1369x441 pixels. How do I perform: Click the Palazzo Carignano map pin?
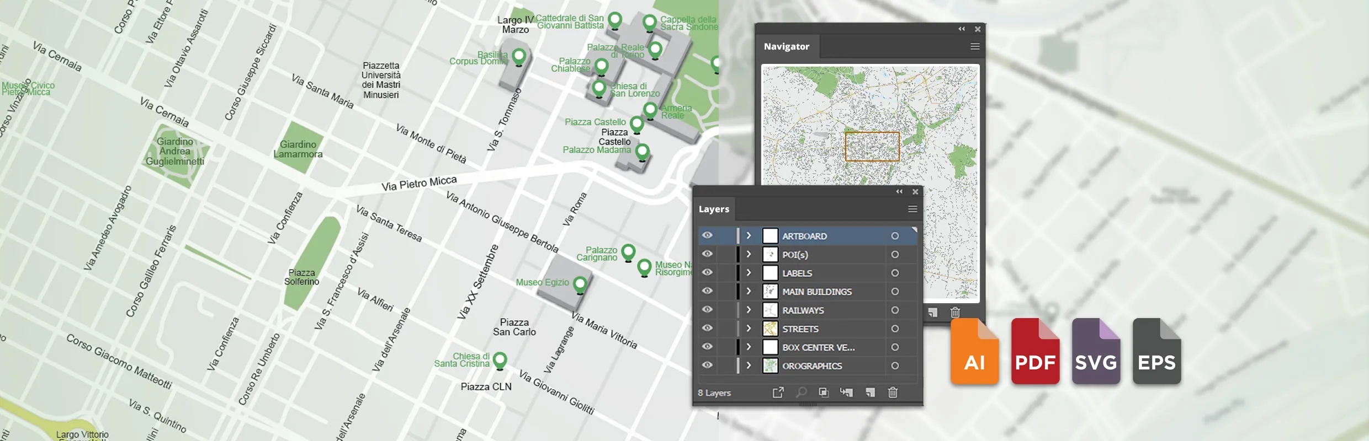628,253
